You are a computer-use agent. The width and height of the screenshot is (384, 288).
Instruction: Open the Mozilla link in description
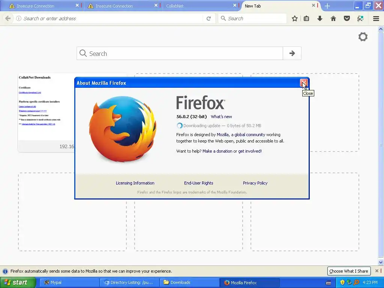223,135
